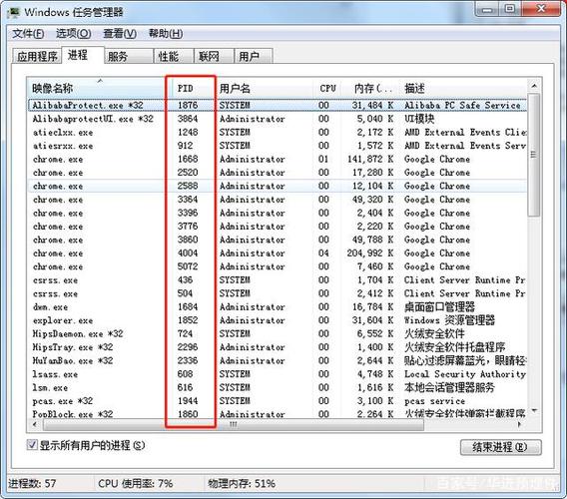Select the HipsDaemon.exe *32 process
This screenshot has height=499, width=567.
tap(278, 333)
